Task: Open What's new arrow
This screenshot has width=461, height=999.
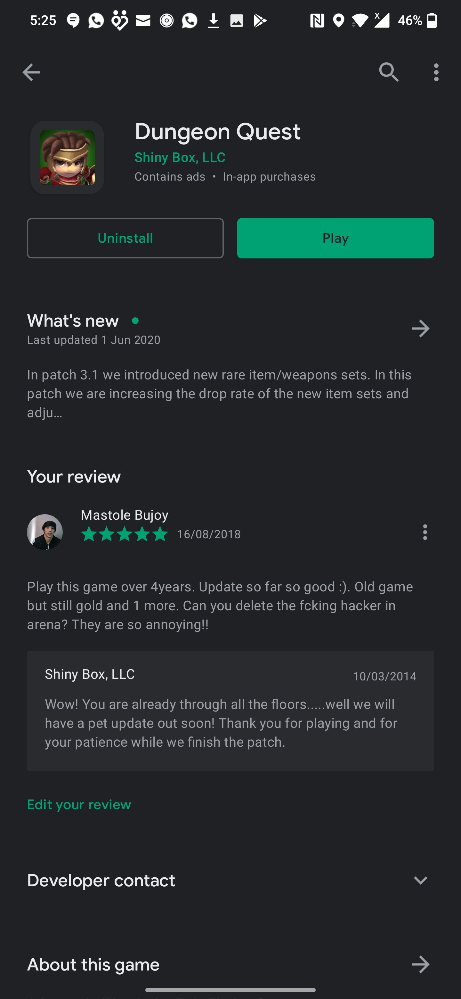Action: (420, 329)
